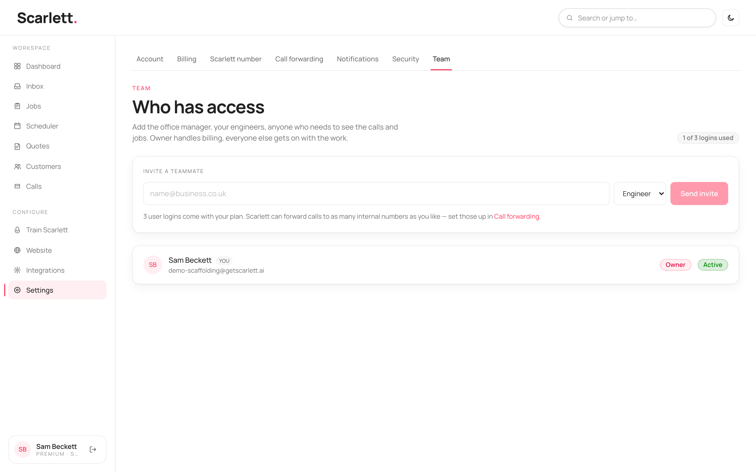This screenshot has height=472, width=756.
Task: Click the Owner role badge
Action: (675, 265)
